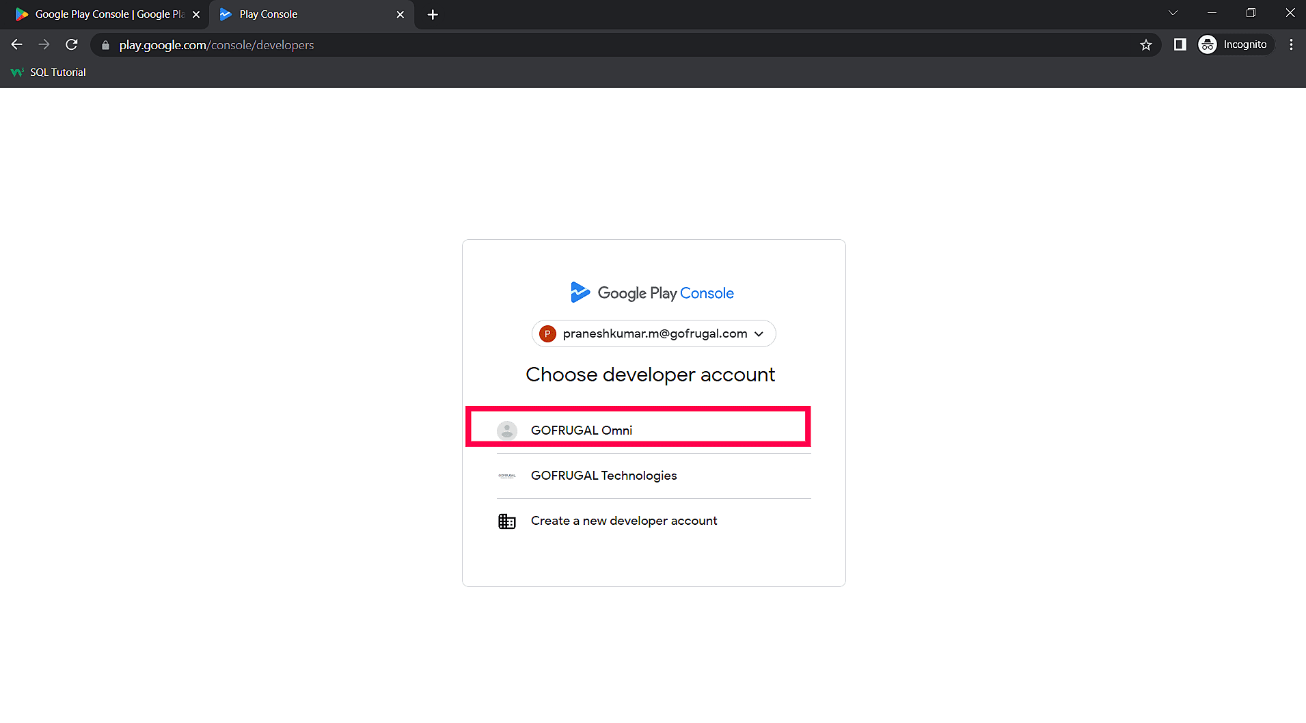Expand the praneshkumar.m@gofrugal.com account switcher

[x=654, y=333]
